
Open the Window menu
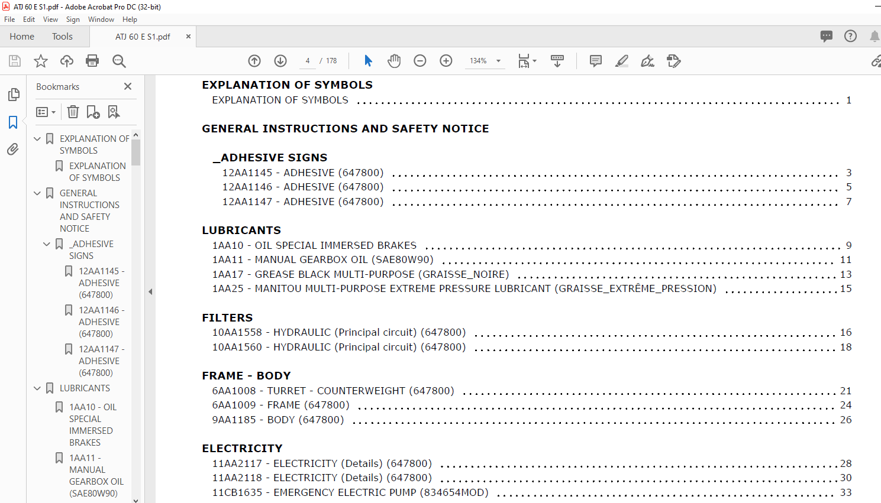101,20
